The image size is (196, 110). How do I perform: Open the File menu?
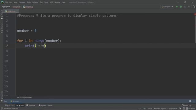[x=6, y=2]
